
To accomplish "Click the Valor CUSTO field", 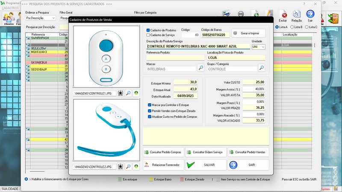I will [x=253, y=82].
